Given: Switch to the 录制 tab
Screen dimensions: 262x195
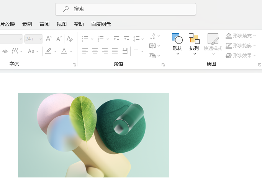Looking at the screenshot, I should coord(27,24).
